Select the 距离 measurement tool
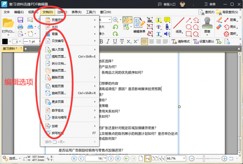Viewport: 243px width, 164px height. pos(231,20)
